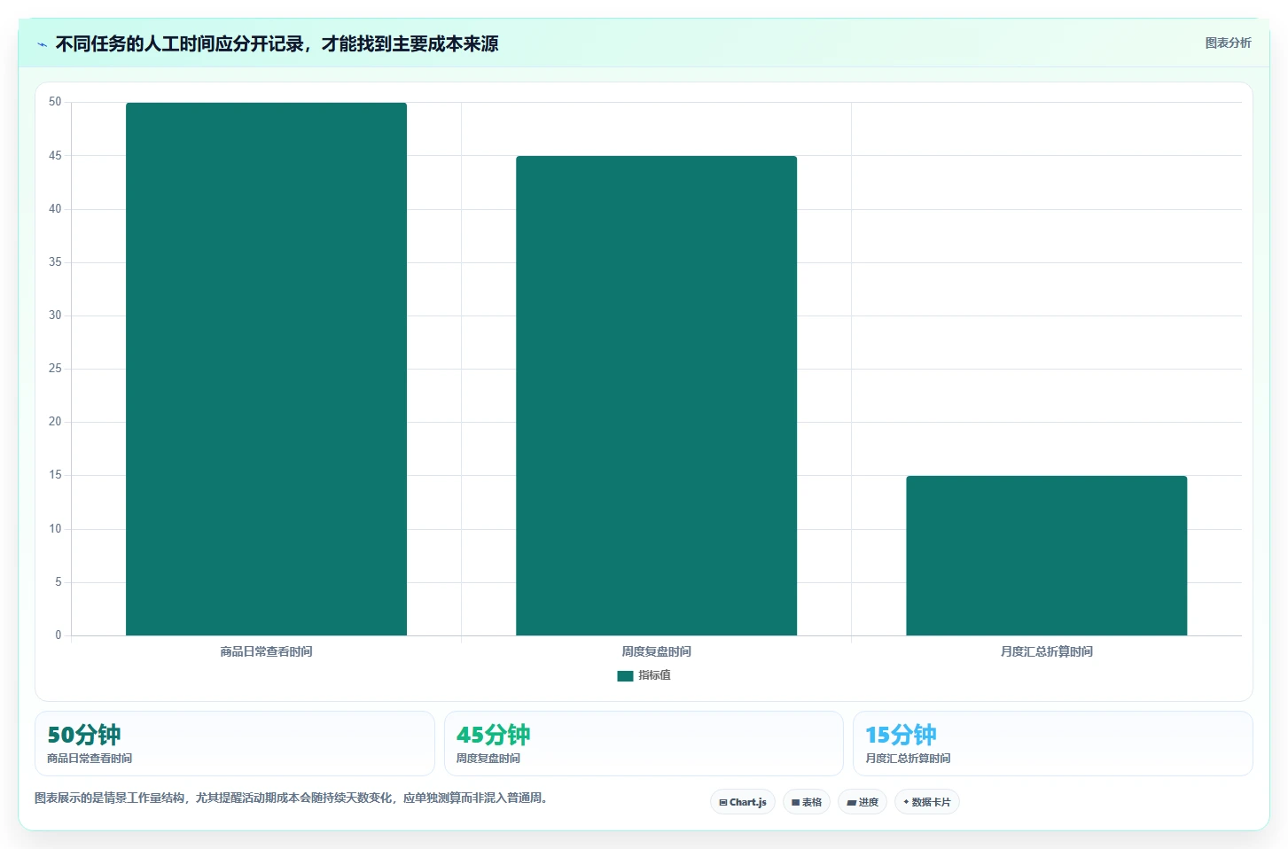Click the 月度汇总折算时间 x-axis label
Image resolution: width=1288 pixels, height=849 pixels.
[1046, 651]
